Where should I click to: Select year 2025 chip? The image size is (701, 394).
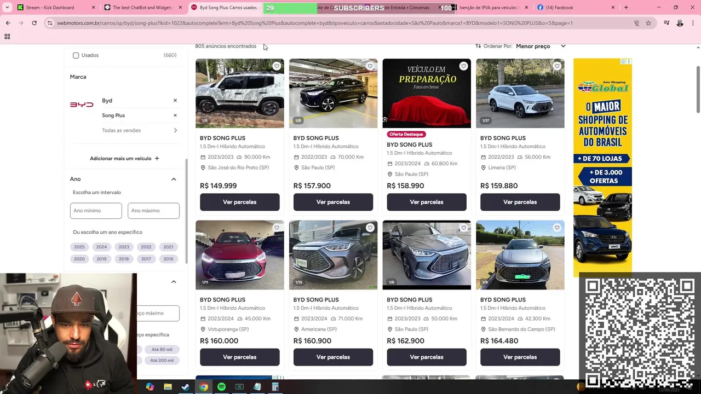79,247
